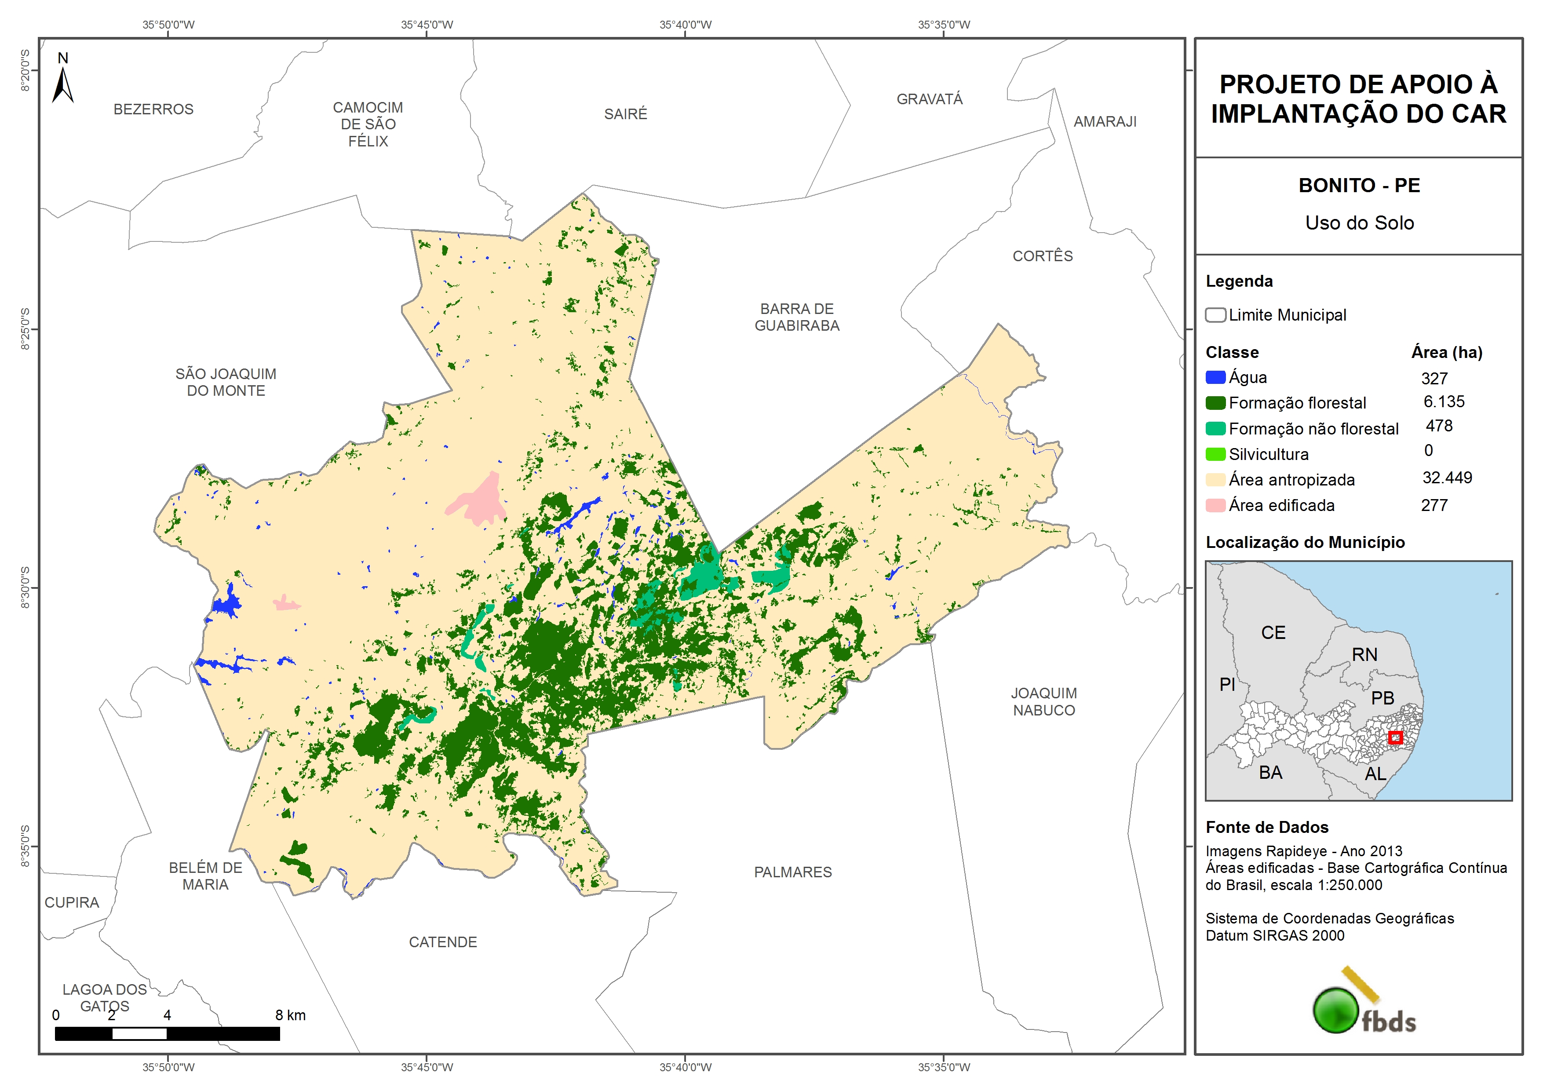
Task: Click the Formação florestal dark green swatch
Action: (x=1215, y=403)
